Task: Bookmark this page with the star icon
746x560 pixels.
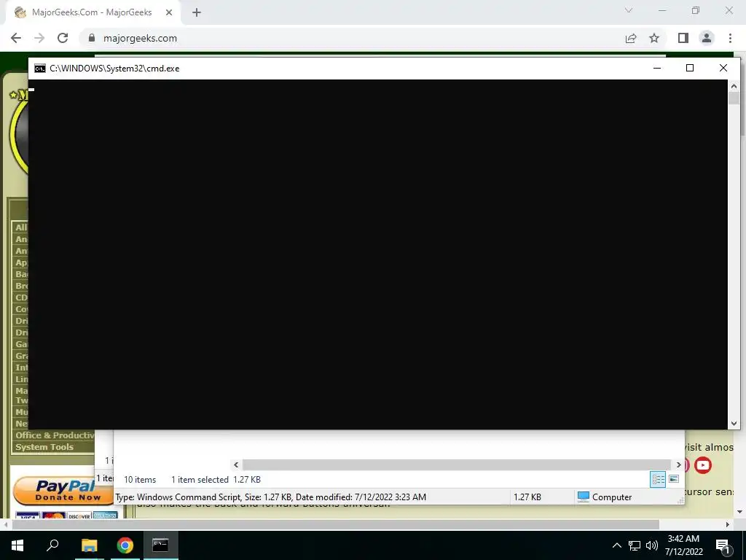Action: (x=654, y=38)
